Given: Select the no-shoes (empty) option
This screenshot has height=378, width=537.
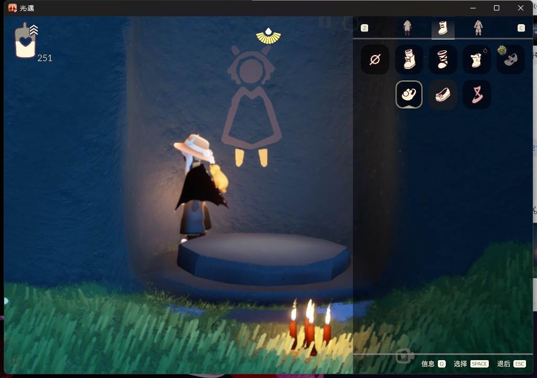Looking at the screenshot, I should point(375,60).
